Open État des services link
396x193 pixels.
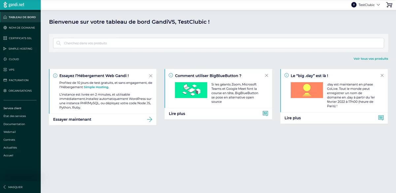point(15,116)
